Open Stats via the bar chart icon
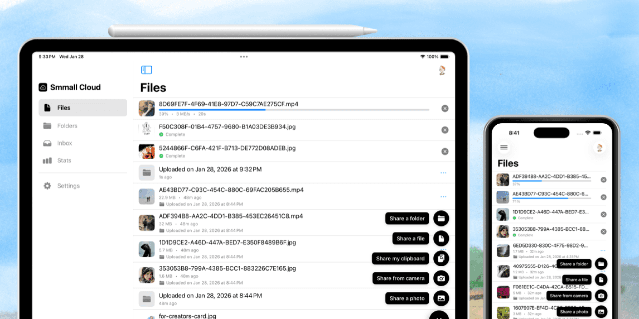 [x=47, y=160]
